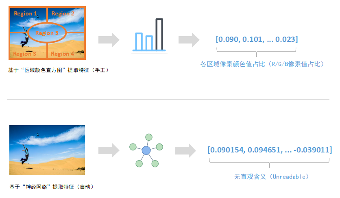
Task: Click the 神经网络 (自动) caption
Action: pyautogui.click(x=52, y=187)
